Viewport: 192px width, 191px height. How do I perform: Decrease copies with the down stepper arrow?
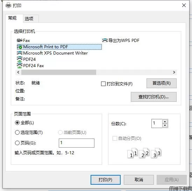[165, 126]
